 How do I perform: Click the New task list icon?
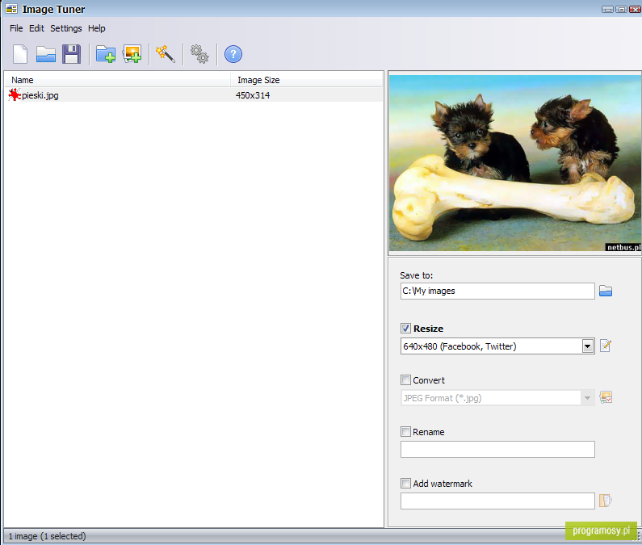[20, 54]
